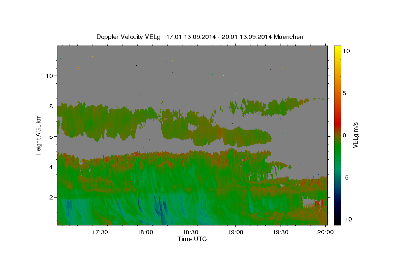Select the 18:30 time tick label
This screenshot has width=405, height=270.
[190, 233]
